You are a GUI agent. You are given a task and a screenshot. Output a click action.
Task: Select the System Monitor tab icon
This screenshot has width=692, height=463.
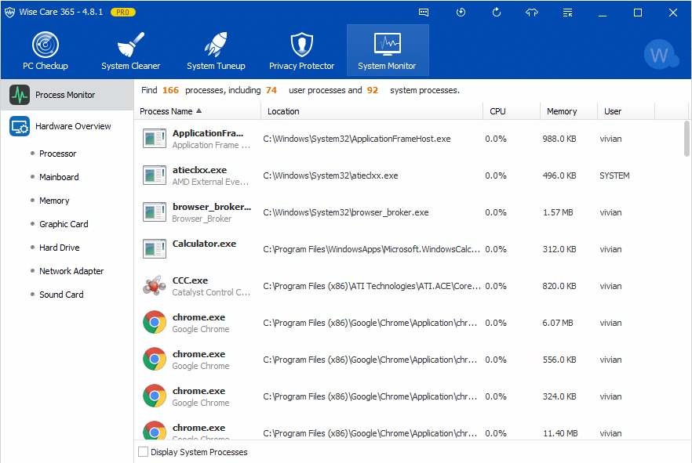[x=388, y=44]
